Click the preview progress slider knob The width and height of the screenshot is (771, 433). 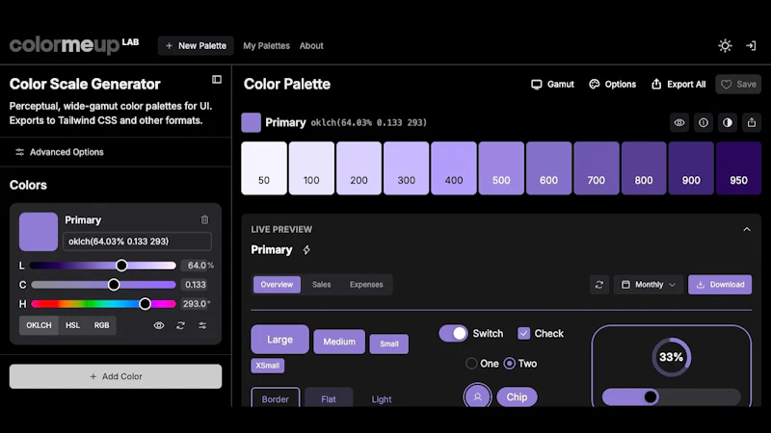650,396
